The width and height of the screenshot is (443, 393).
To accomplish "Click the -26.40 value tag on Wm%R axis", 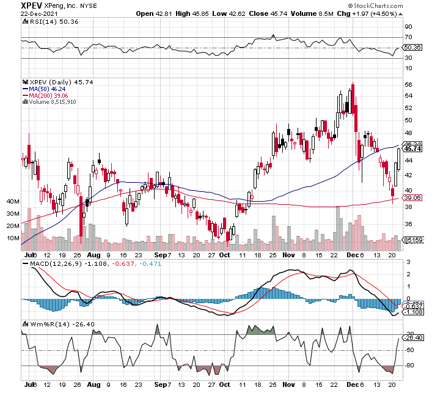I will 413,338.
